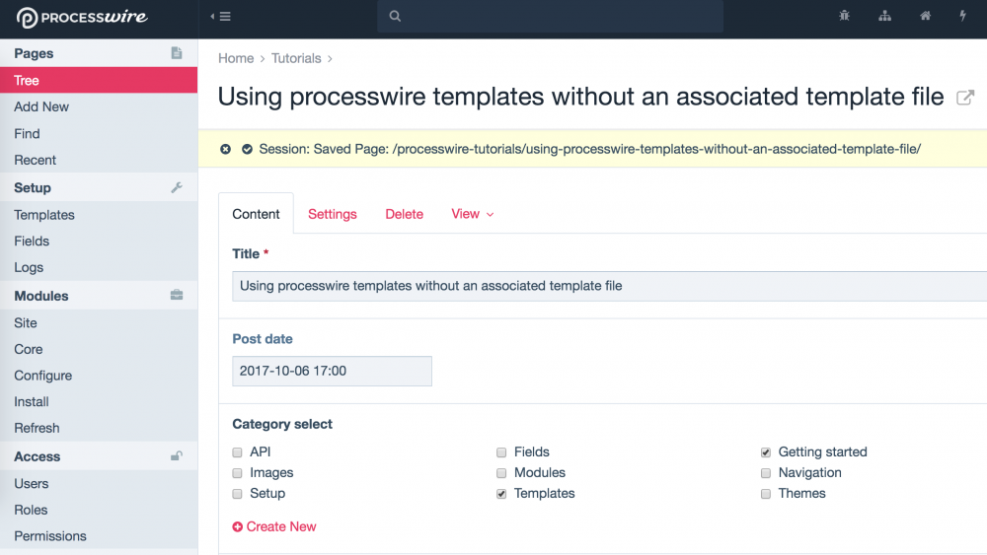This screenshot has height=555, width=987.
Task: Click the wrench icon beside Setup
Action: pos(177,187)
